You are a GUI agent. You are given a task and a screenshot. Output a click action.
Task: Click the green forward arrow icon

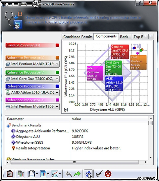[77, 174]
